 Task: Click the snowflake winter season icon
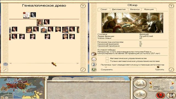[172, 88]
